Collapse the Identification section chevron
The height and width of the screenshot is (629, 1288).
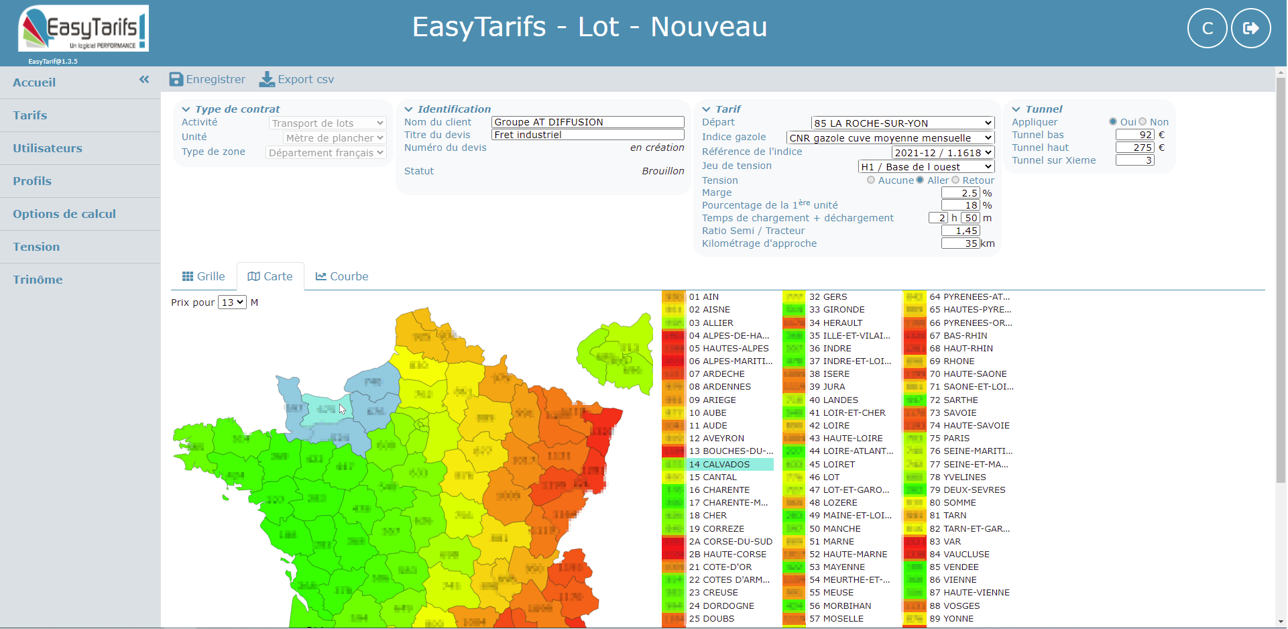click(408, 109)
